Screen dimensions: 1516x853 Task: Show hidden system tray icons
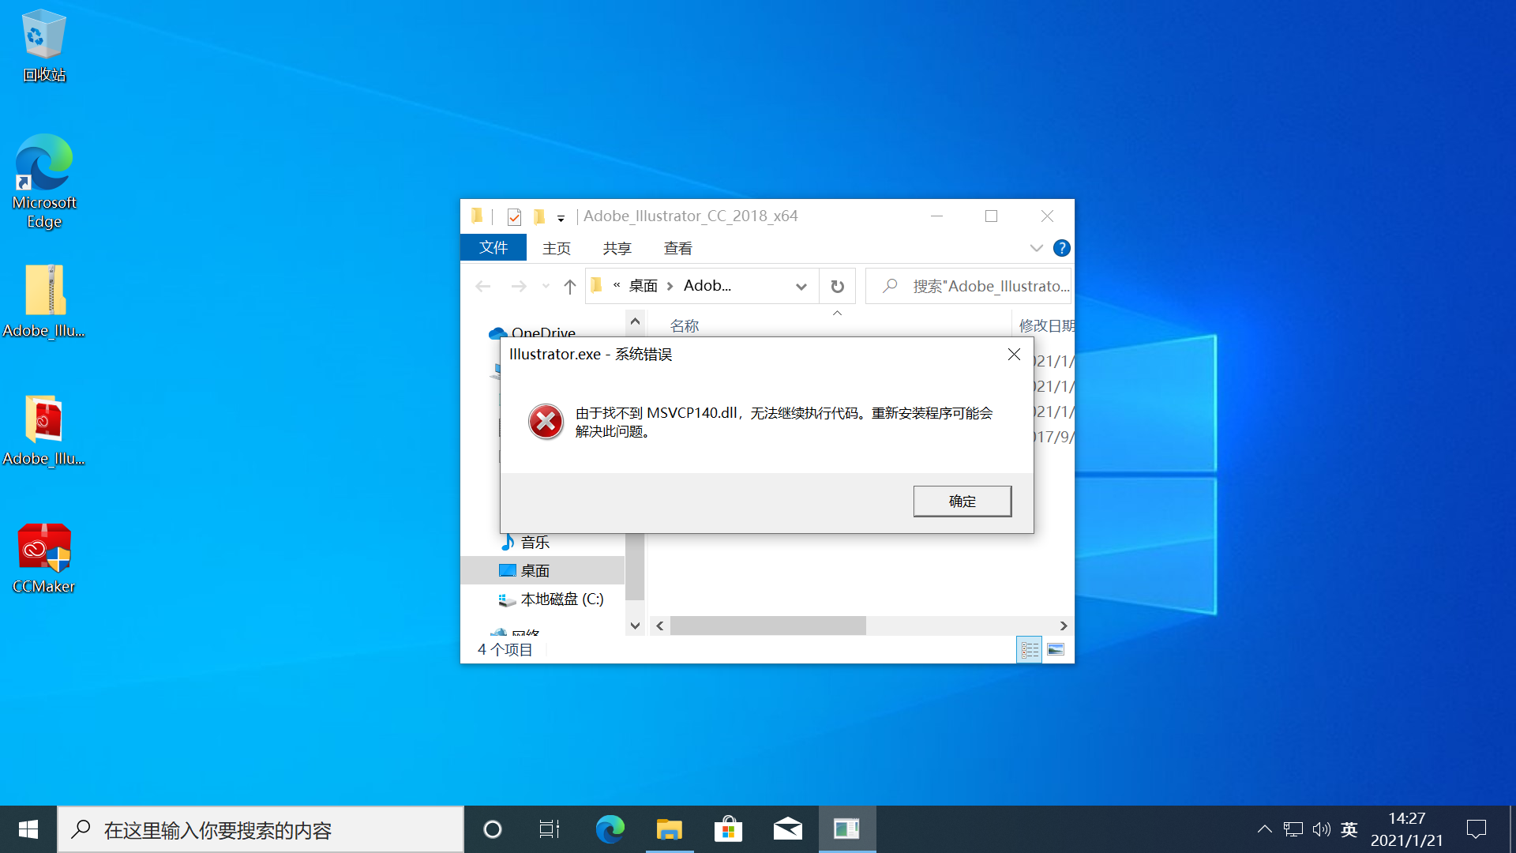pyautogui.click(x=1264, y=829)
